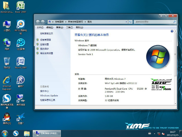
Task: Click the Show desktop button
Action: pos(181,134)
